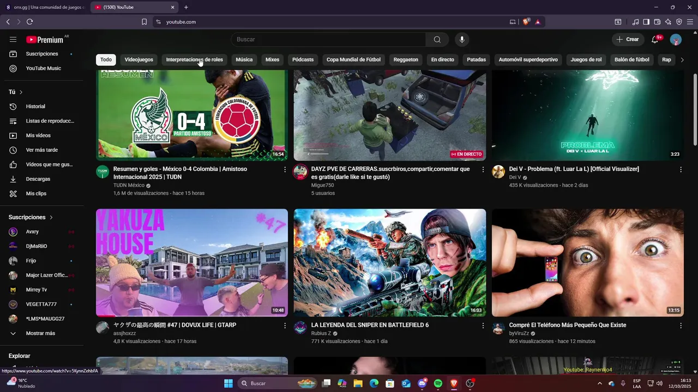Open Brave playlist music note icon
This screenshot has height=392, width=698.
click(x=635, y=22)
